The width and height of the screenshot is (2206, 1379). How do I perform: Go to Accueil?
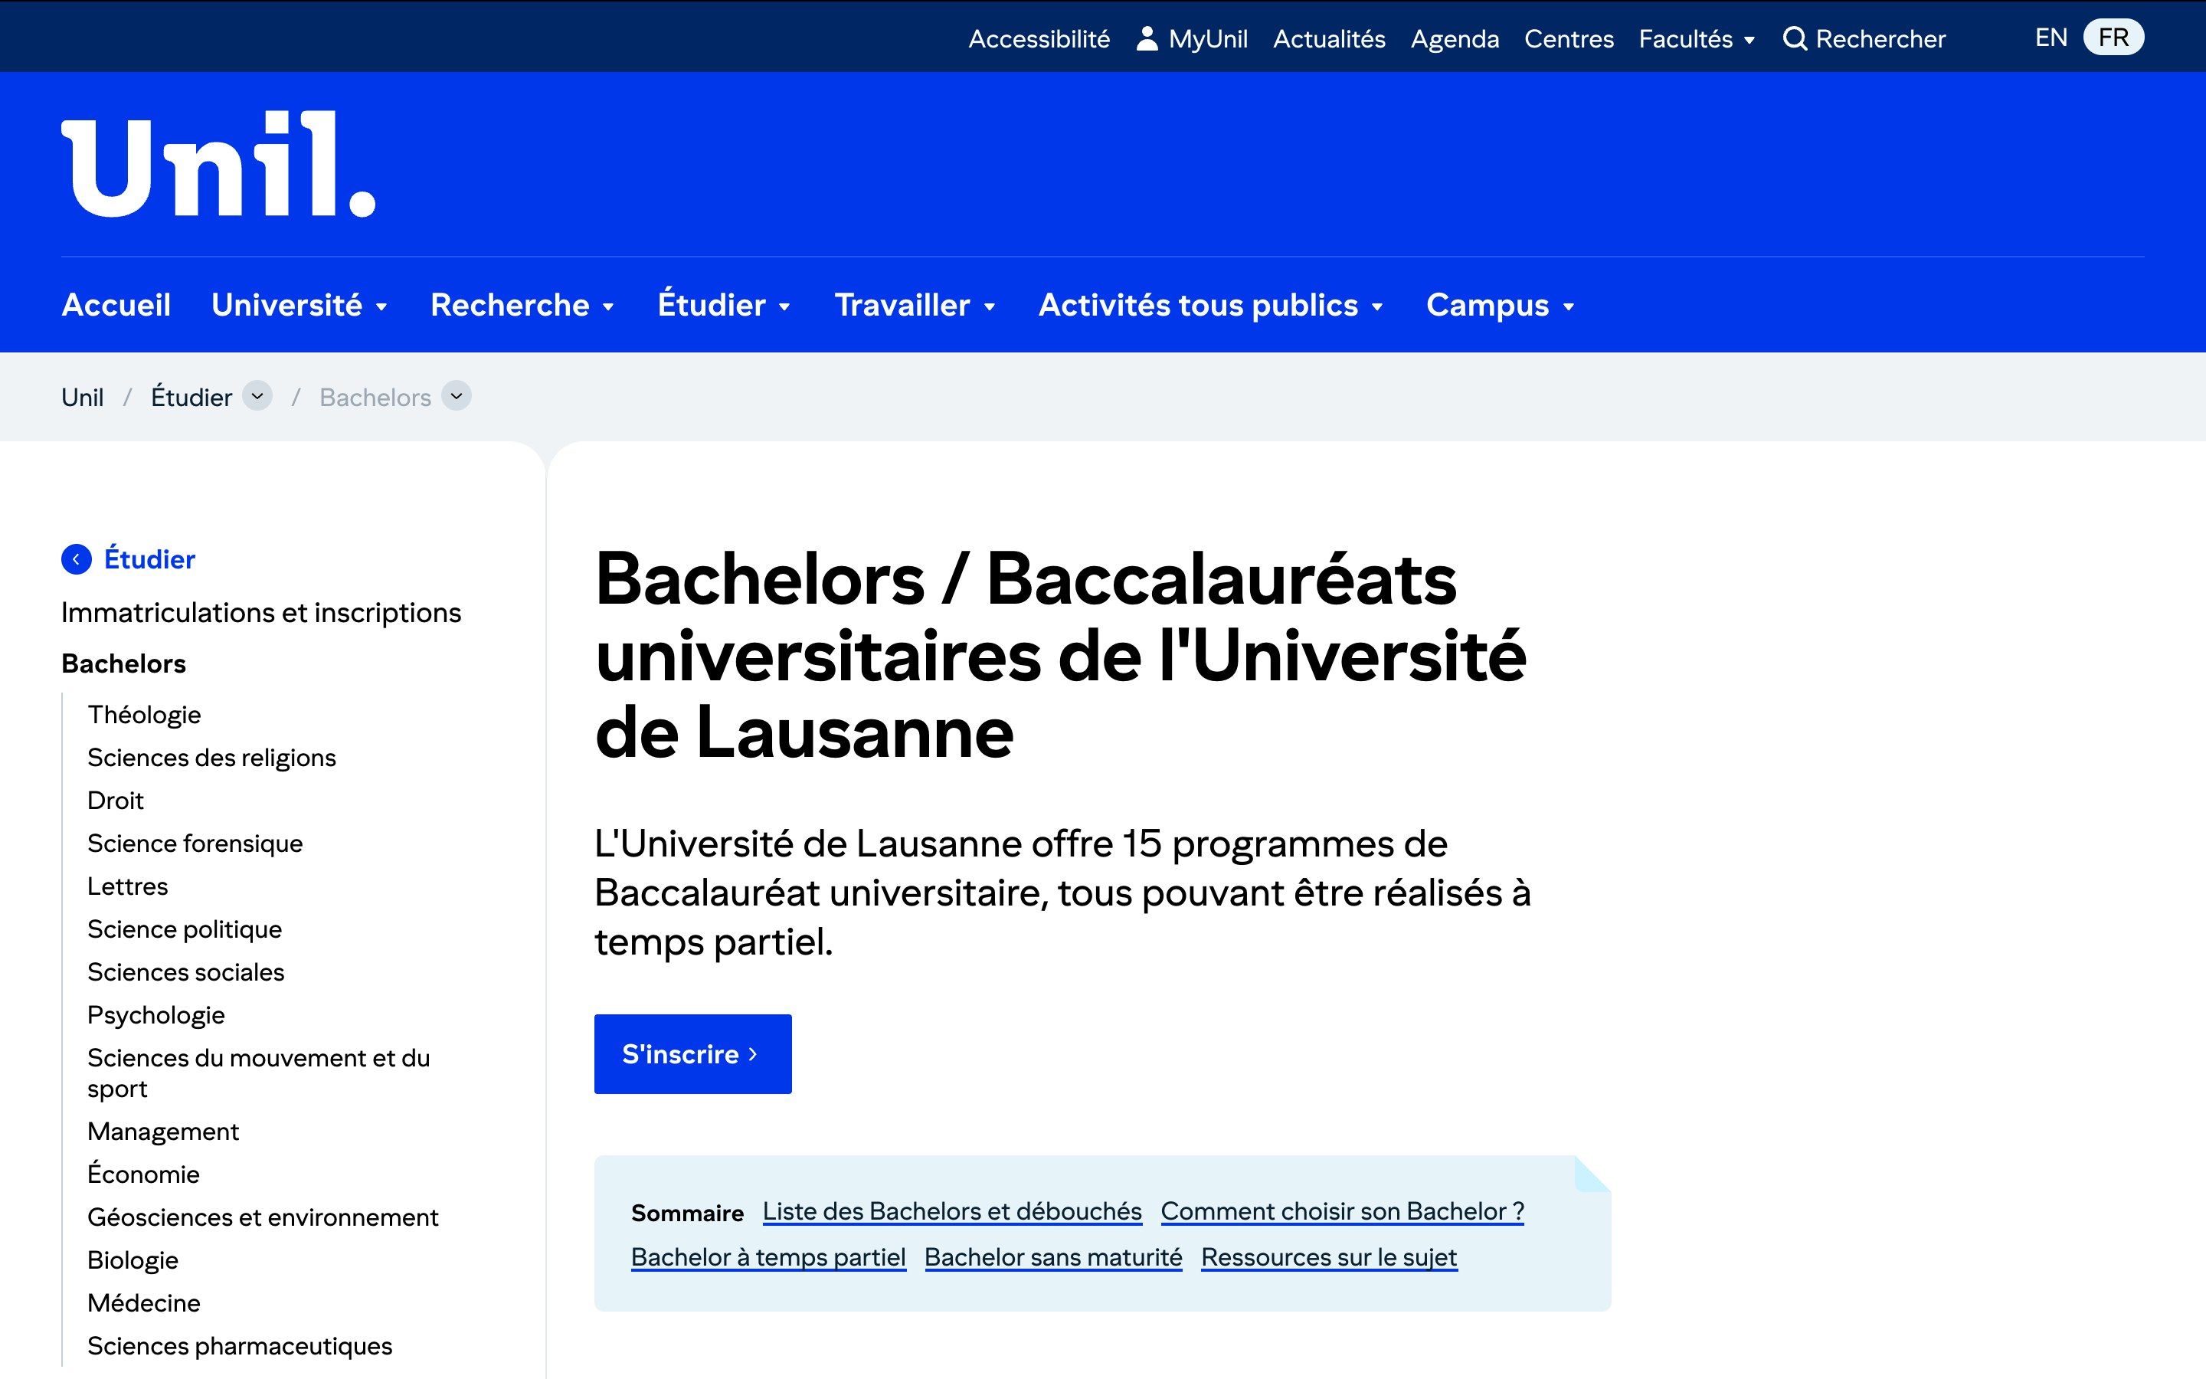[116, 305]
